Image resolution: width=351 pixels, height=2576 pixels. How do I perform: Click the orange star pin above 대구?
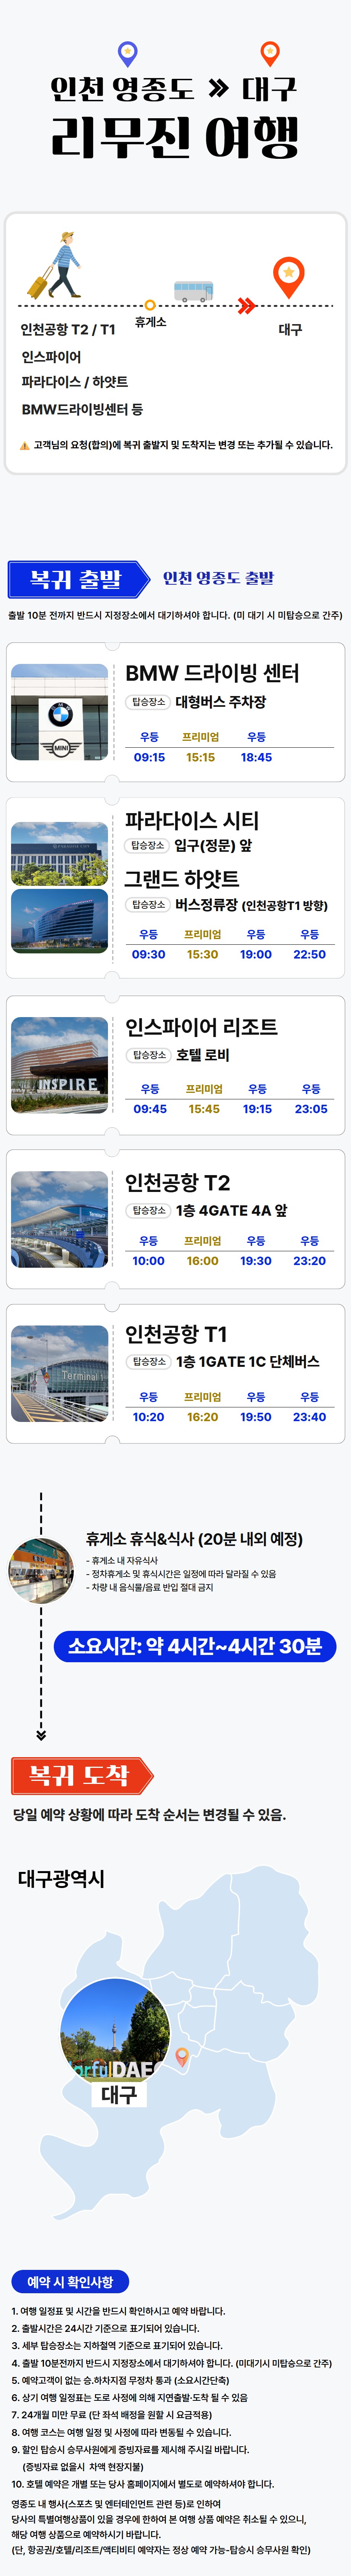click(x=288, y=276)
